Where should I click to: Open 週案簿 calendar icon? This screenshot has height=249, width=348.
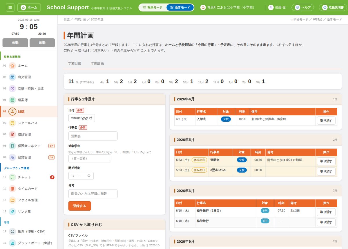12,100
